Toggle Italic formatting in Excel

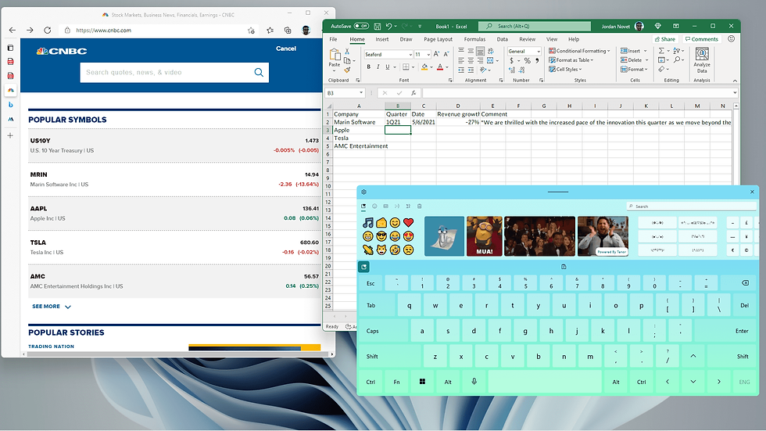tap(378, 67)
